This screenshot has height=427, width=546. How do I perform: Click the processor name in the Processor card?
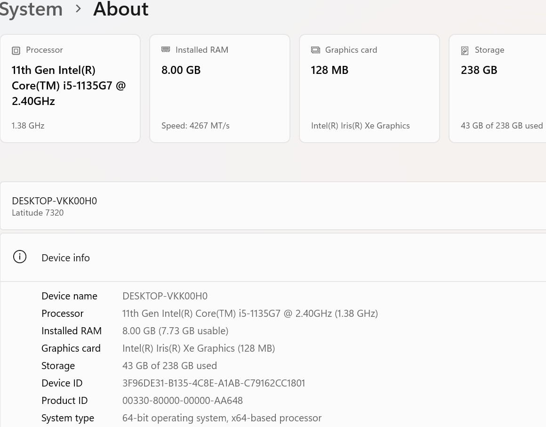(68, 86)
